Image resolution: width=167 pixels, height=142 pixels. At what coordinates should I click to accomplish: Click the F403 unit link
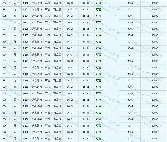(26, 10)
